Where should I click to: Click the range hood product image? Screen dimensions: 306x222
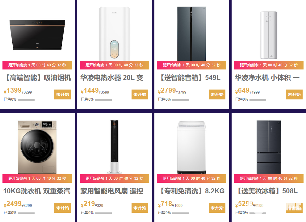pos(37,35)
